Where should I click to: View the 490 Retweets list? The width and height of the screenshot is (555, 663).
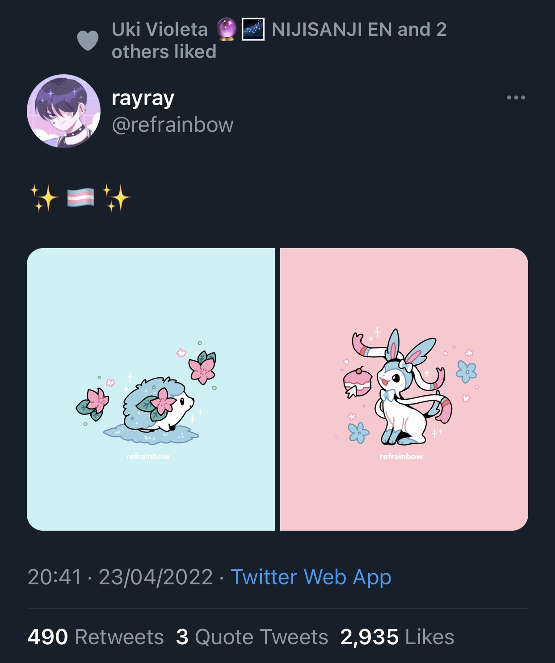(x=96, y=637)
